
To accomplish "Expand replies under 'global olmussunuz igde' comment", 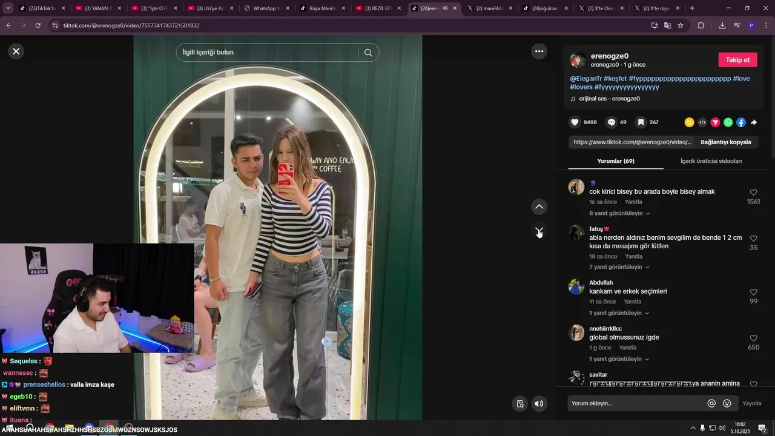I will [619, 359].
